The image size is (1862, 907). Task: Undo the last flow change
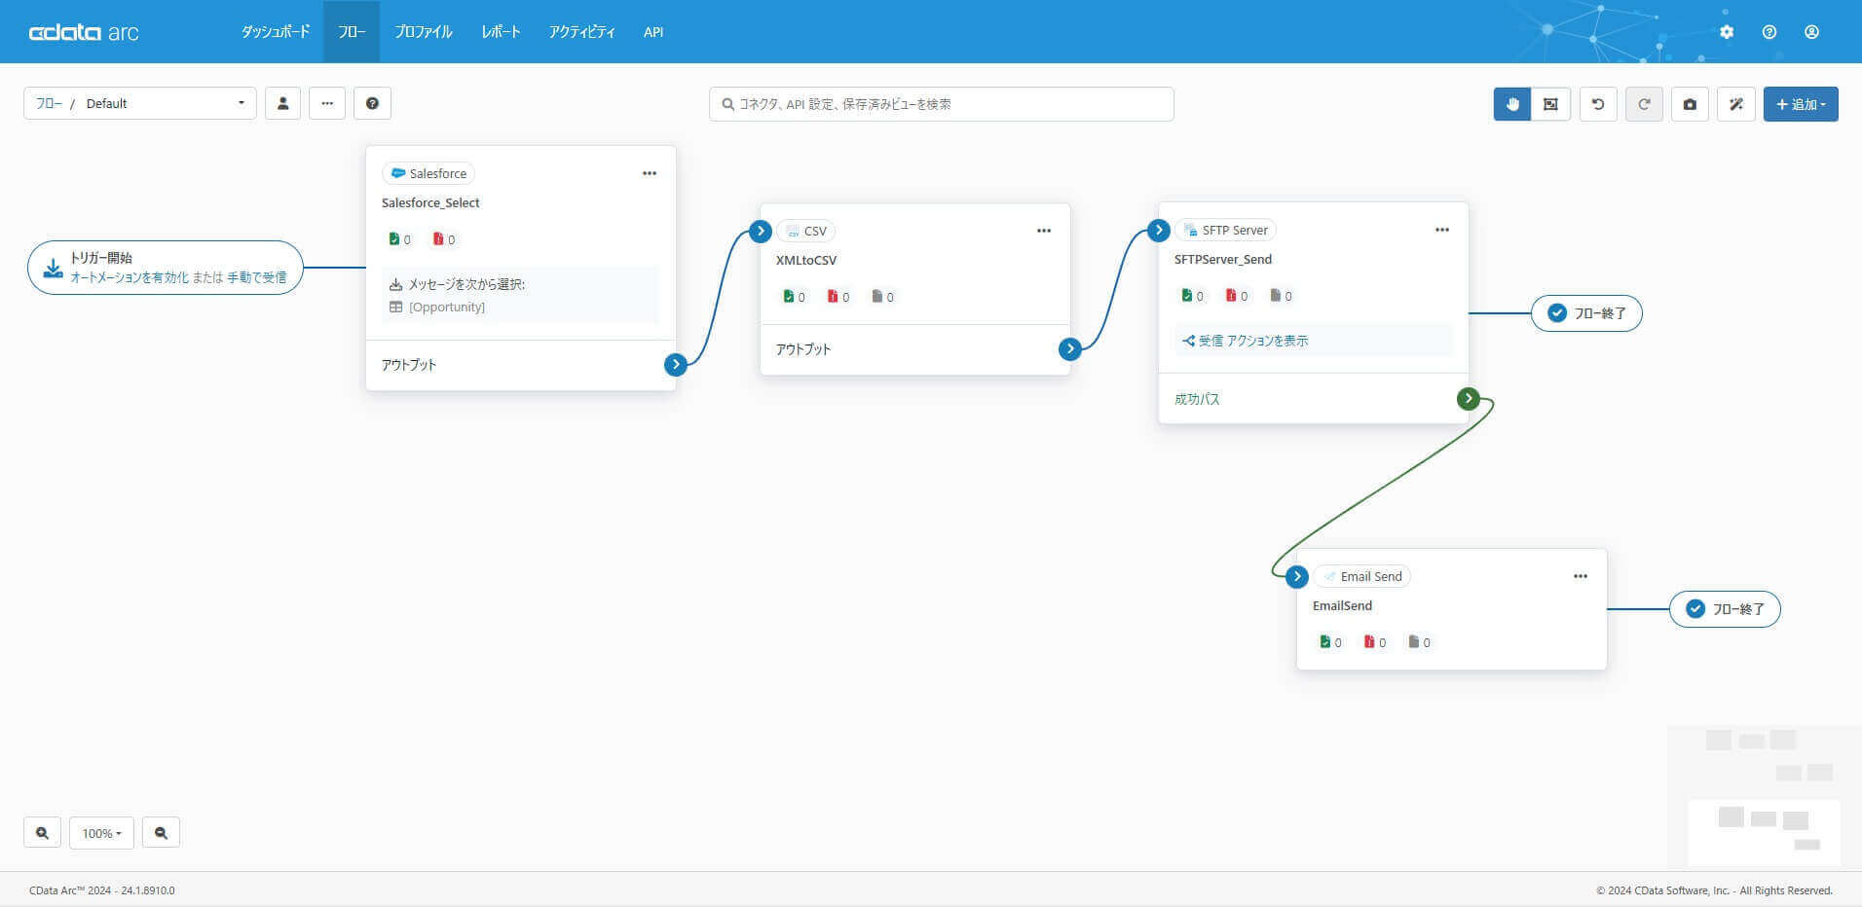pyautogui.click(x=1598, y=104)
